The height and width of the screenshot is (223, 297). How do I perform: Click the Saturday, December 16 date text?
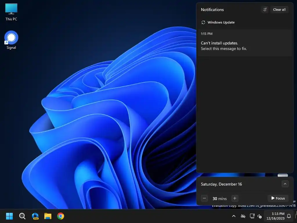pyautogui.click(x=221, y=184)
